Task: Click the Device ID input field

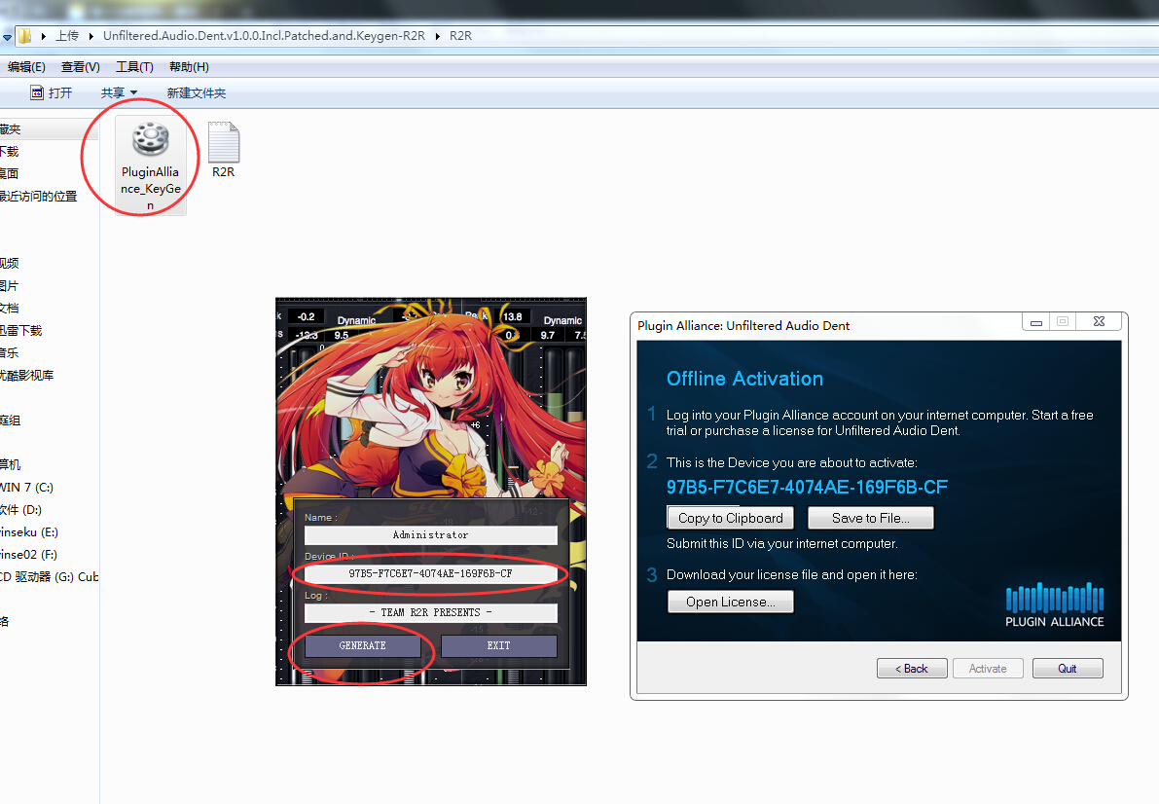Action: point(431,573)
